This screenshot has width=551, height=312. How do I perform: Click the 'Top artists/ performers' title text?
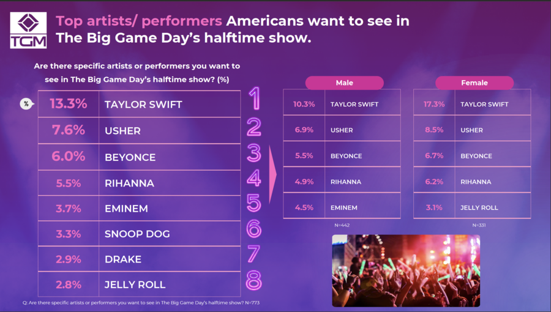click(139, 21)
